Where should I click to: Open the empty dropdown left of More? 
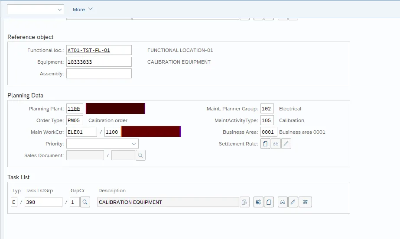click(36, 9)
